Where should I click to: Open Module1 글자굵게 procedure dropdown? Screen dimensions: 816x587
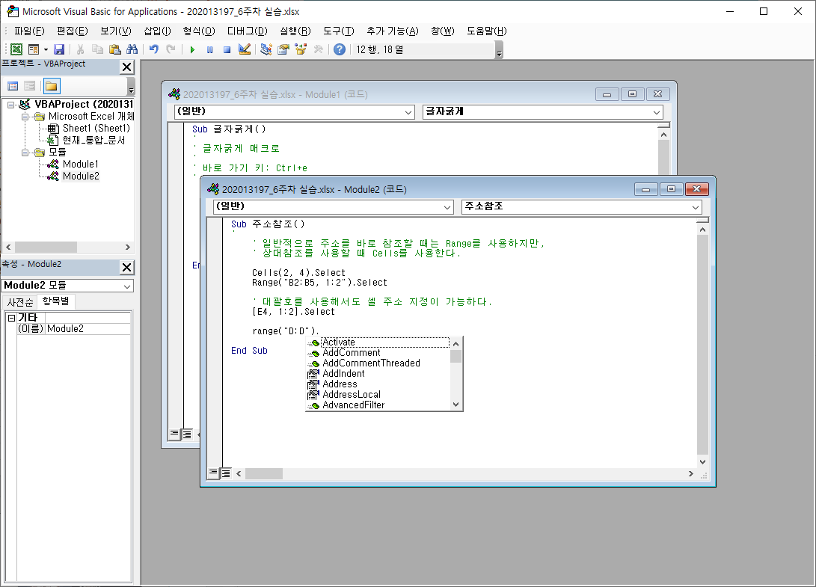[656, 112]
